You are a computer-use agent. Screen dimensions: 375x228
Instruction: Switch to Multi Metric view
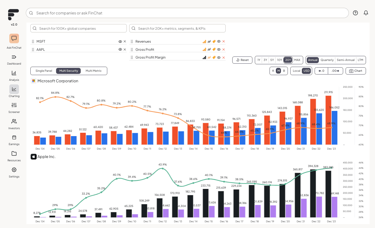[x=93, y=71]
